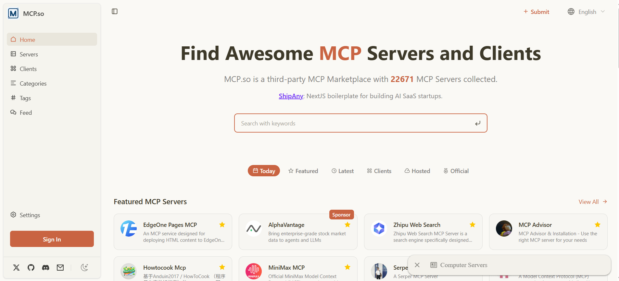Open X (Twitter) social link
619x281 pixels.
[16, 267]
